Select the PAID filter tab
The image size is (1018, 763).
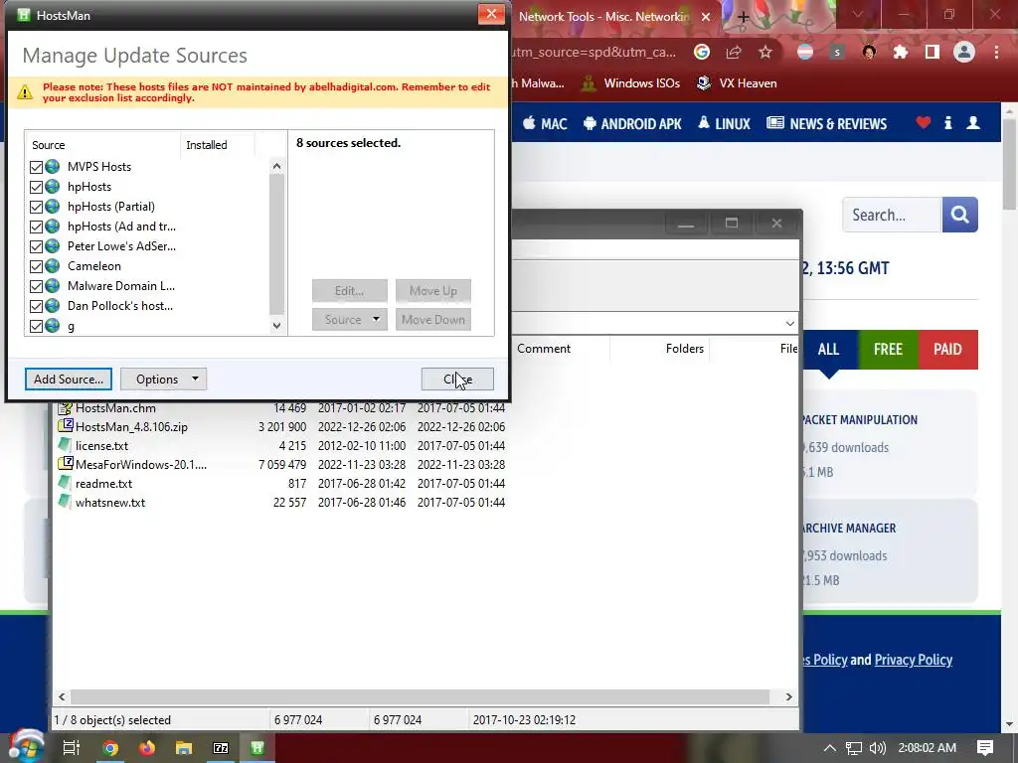click(x=947, y=349)
